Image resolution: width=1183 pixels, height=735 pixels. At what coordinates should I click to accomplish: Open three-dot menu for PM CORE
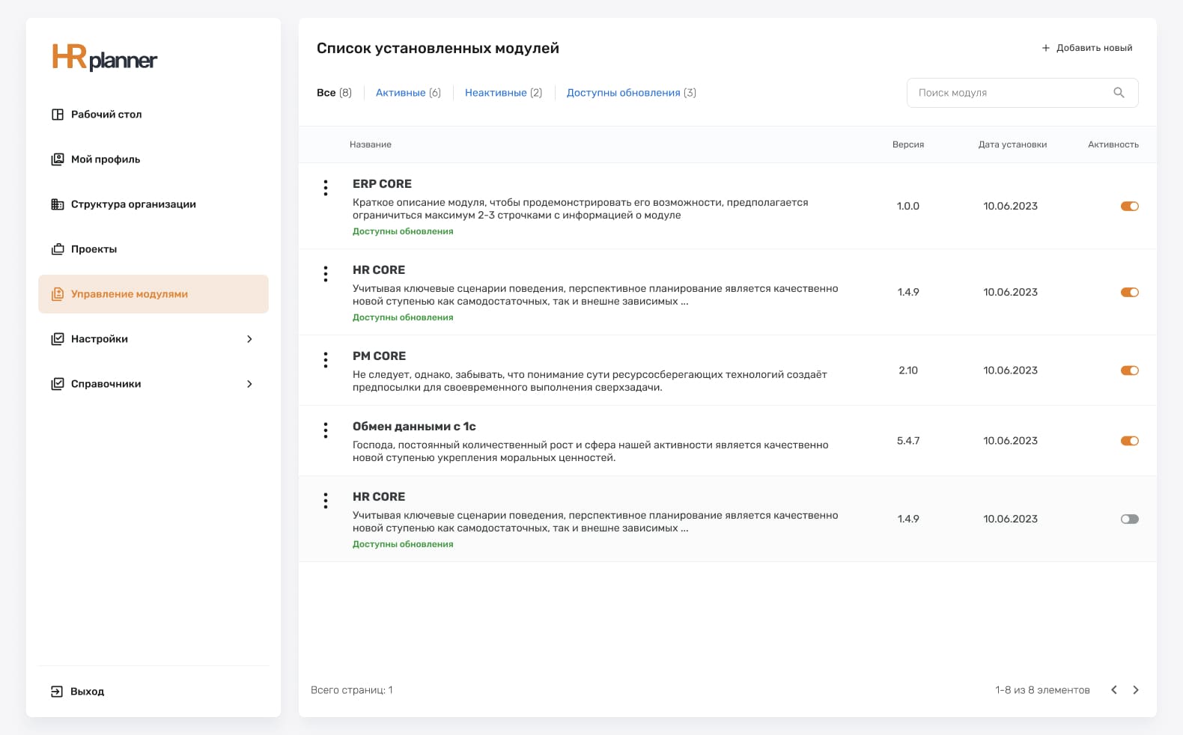pyautogui.click(x=326, y=360)
